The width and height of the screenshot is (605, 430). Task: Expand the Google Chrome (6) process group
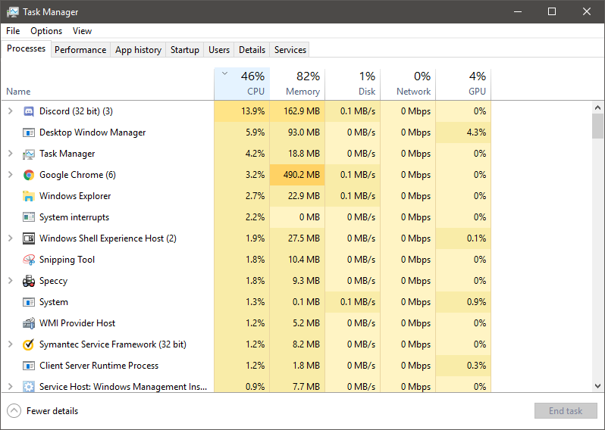[x=11, y=175]
